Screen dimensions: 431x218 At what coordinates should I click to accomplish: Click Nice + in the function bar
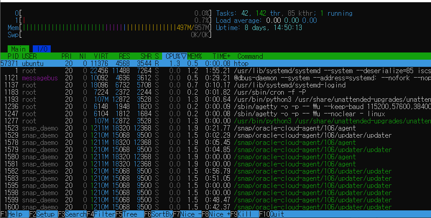(216, 214)
